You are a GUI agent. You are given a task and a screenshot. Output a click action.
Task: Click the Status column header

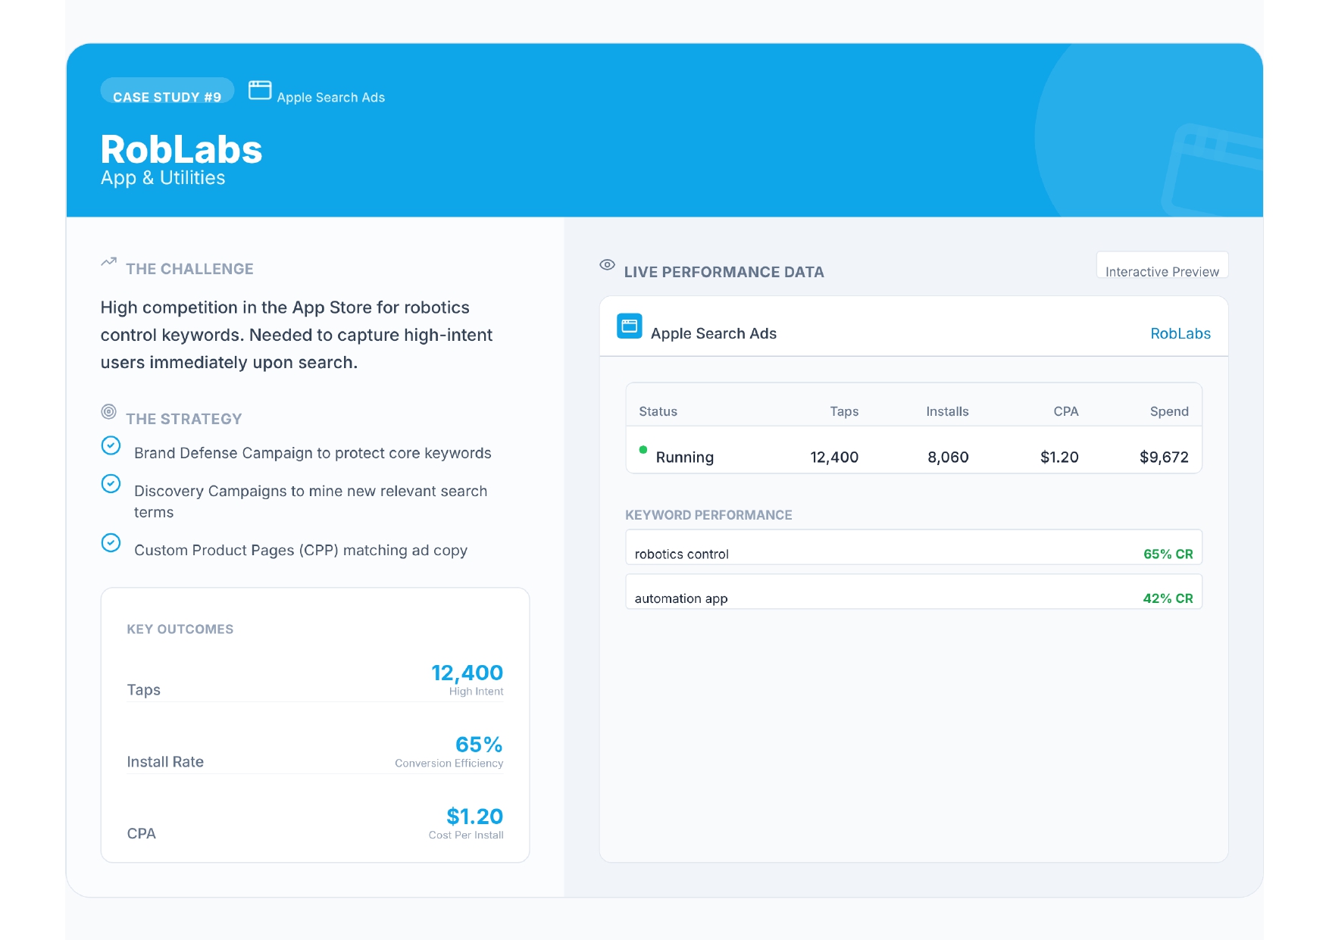click(658, 411)
